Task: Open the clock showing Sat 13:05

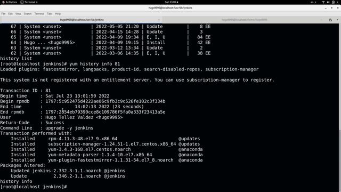Action: (x=172, y=2)
